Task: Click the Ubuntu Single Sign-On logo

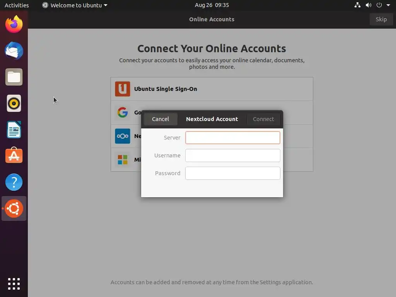Action: [x=123, y=89]
